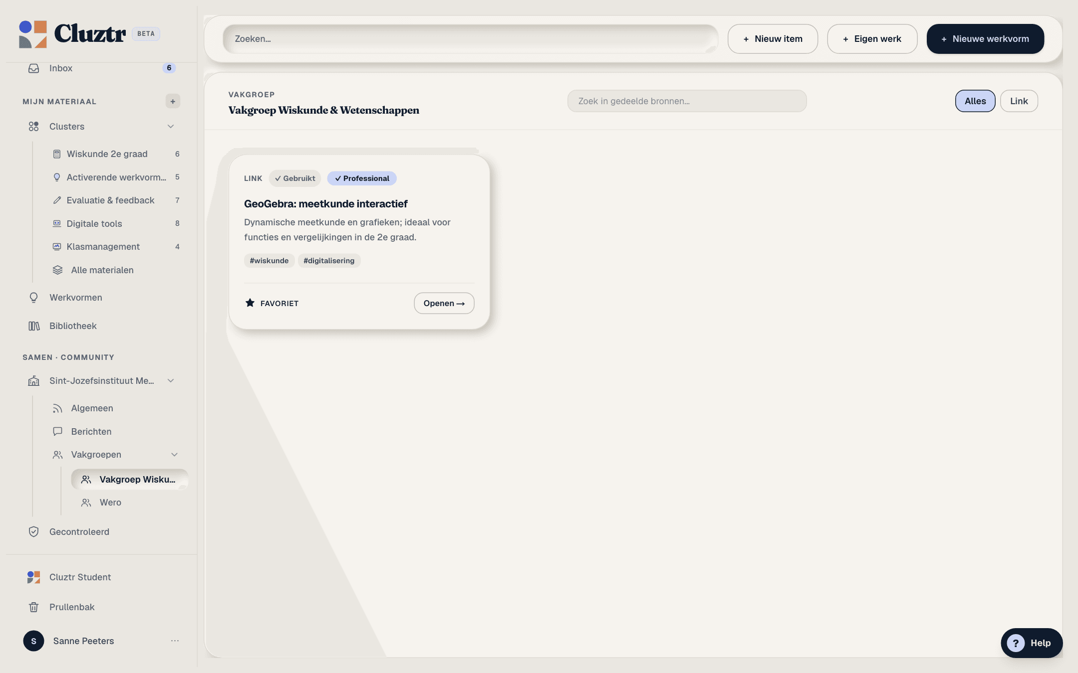
Task: Open user options three-dots menu
Action: 175,641
